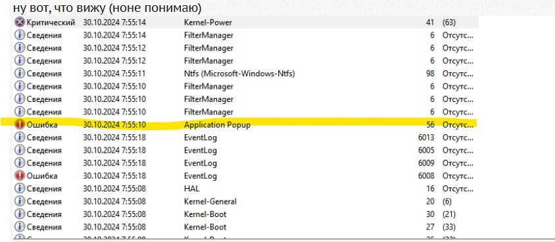Screen dimensions: 555x242
Task: Select the EventLog event ID 6005
Action: (x=426, y=151)
